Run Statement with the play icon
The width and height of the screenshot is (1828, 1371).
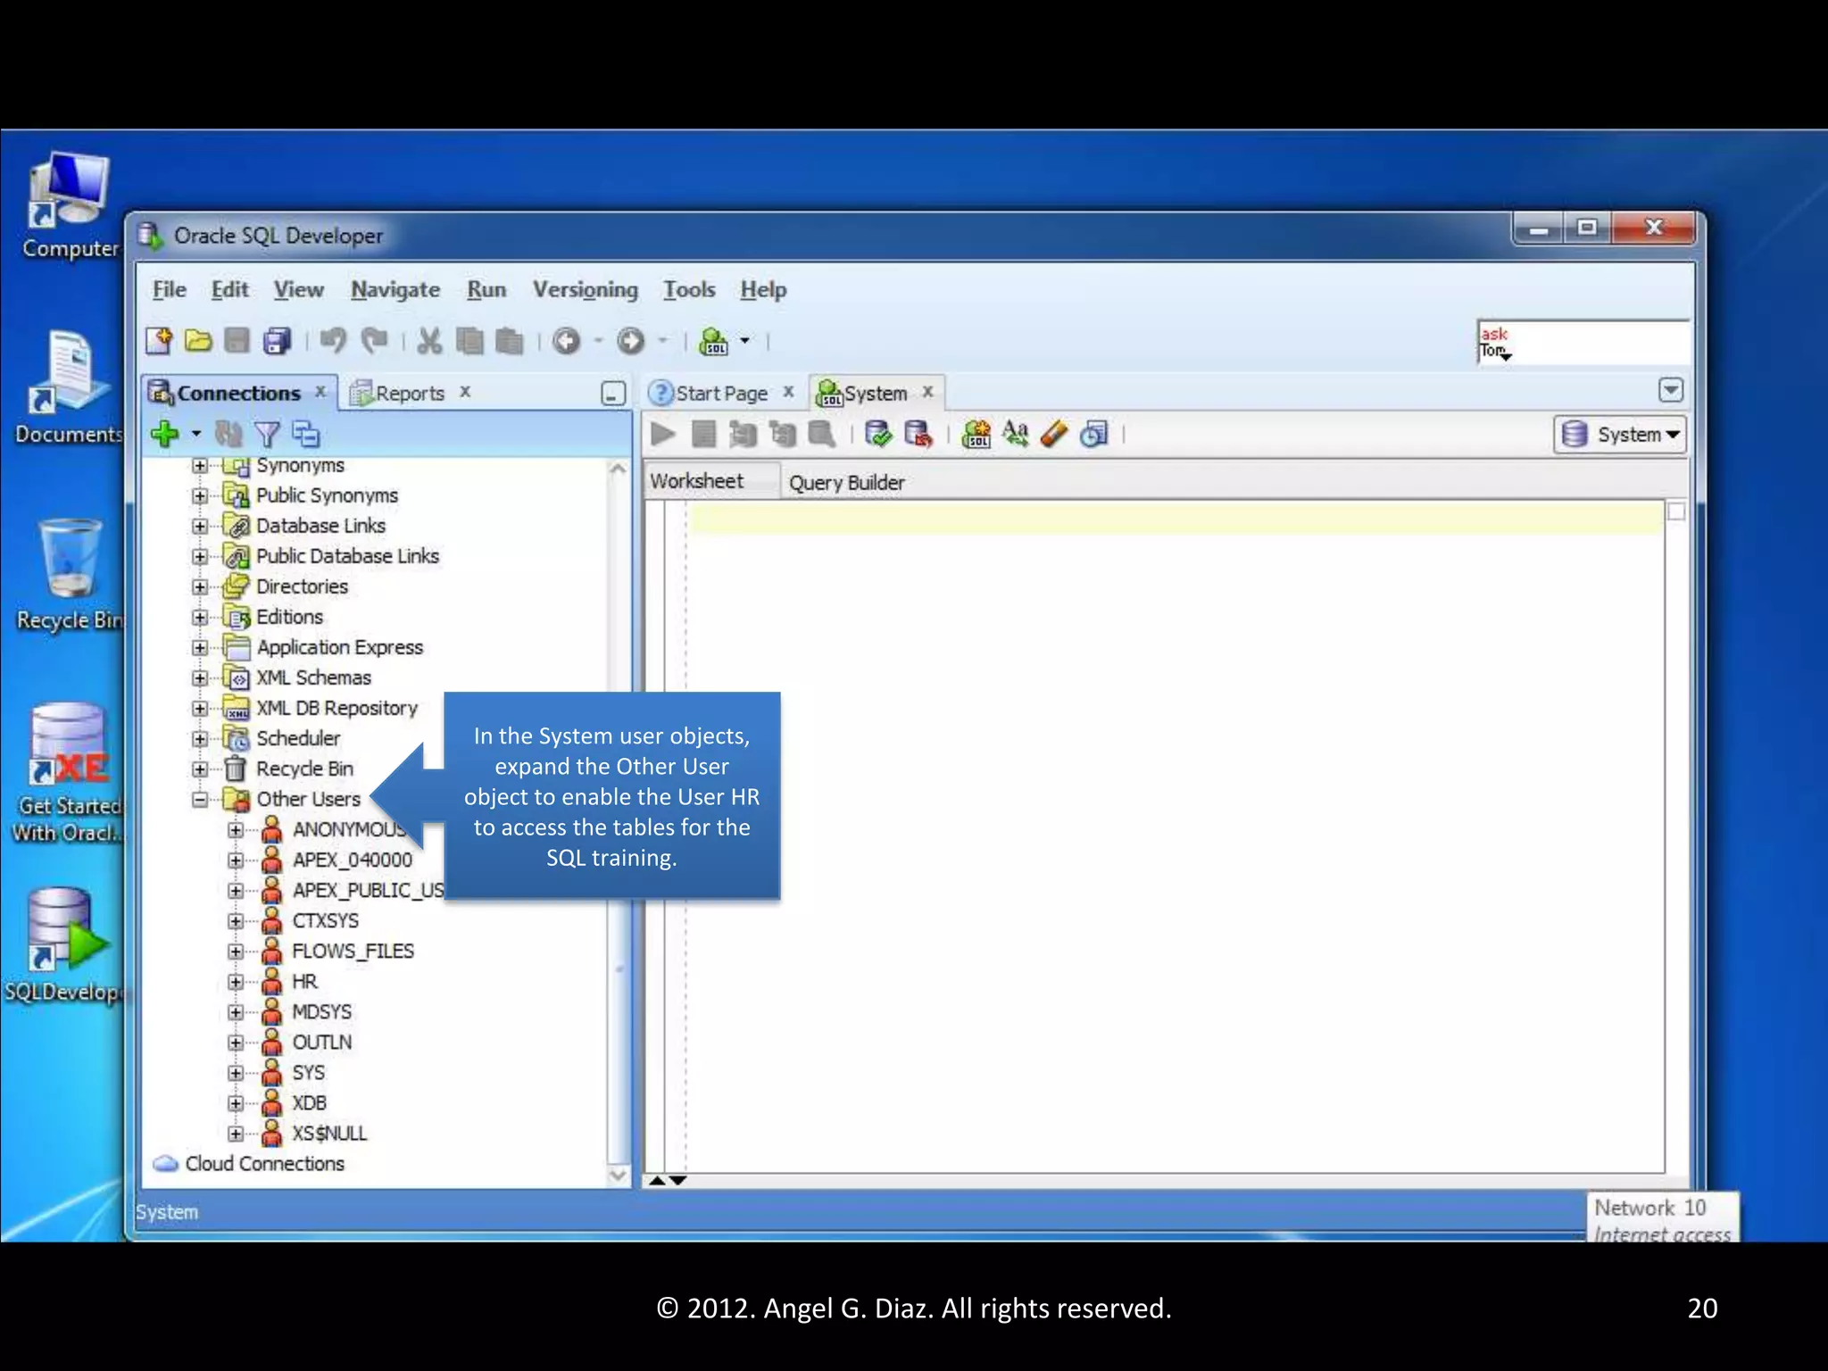[663, 435]
